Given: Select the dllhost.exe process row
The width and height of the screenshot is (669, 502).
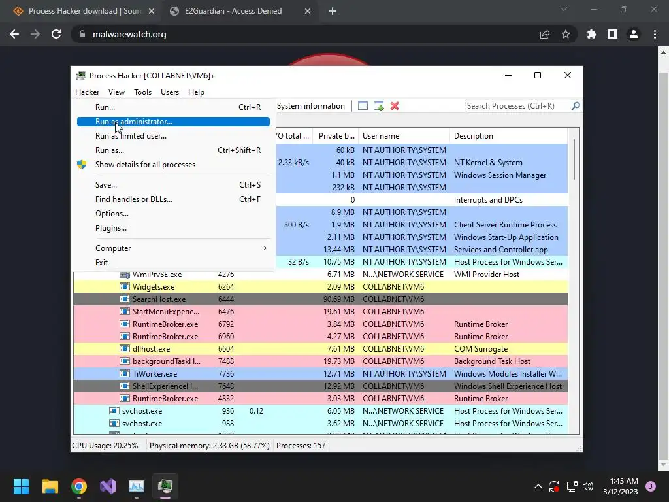Looking at the screenshot, I should (x=320, y=349).
